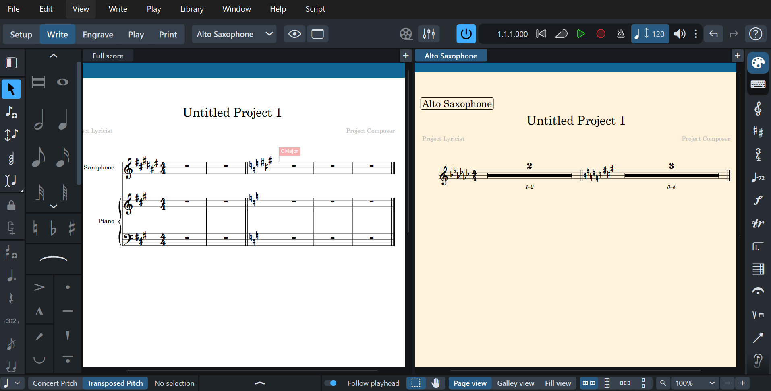771x391 pixels.
Task: Select the Note Input tool
Action: pyautogui.click(x=11, y=112)
